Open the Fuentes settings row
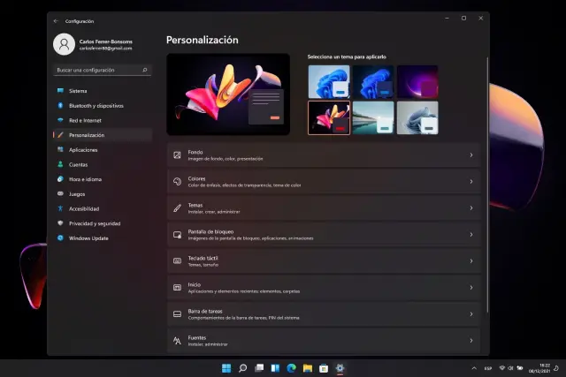Viewport: 566px width, 377px height. 323,340
